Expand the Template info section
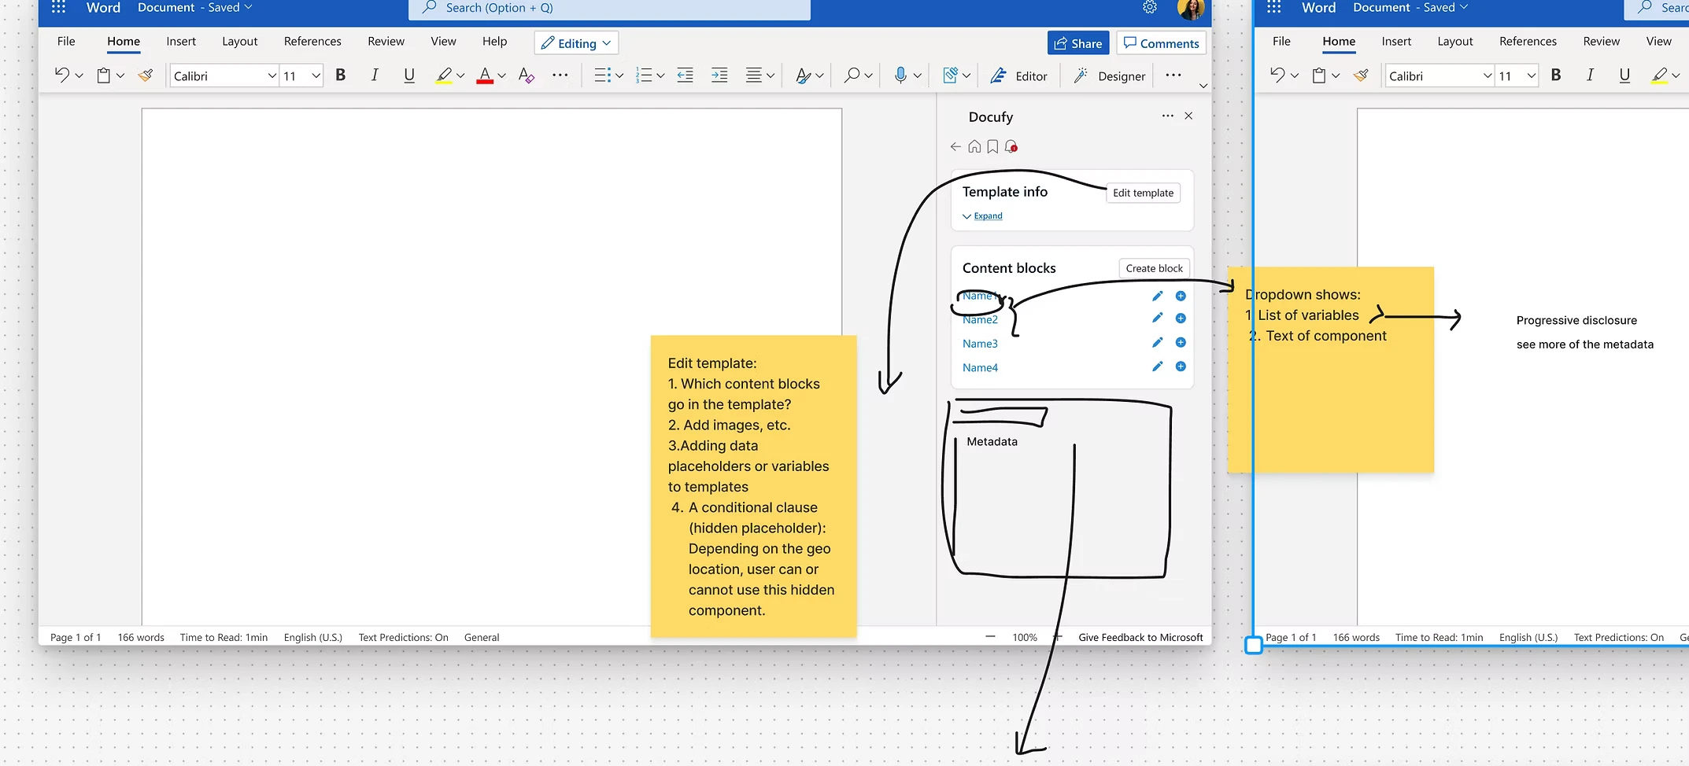The height and width of the screenshot is (766, 1689). pos(982,215)
